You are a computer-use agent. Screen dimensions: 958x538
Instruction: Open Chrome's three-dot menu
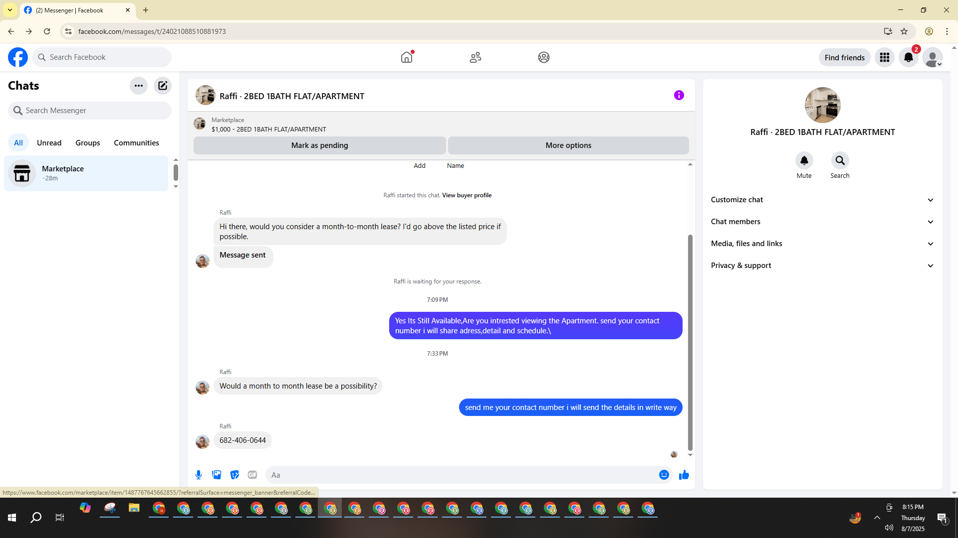click(x=947, y=31)
